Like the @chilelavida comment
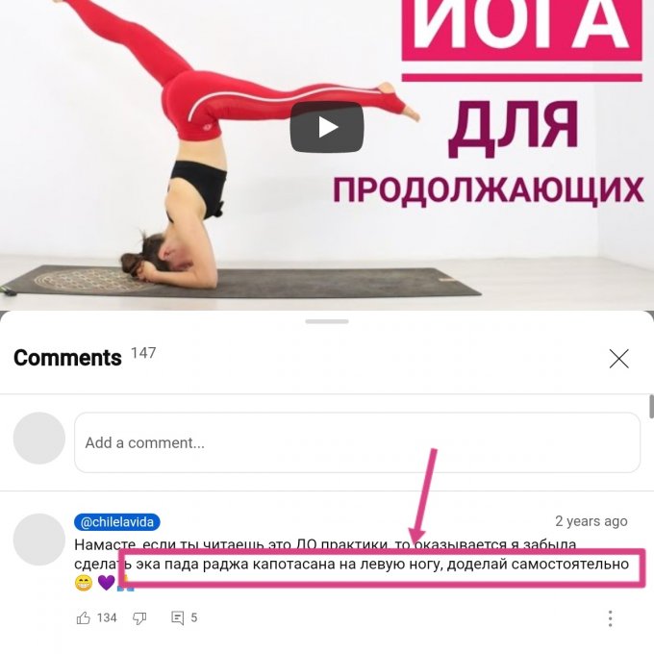The height and width of the screenshot is (654, 654). pyautogui.click(x=84, y=617)
